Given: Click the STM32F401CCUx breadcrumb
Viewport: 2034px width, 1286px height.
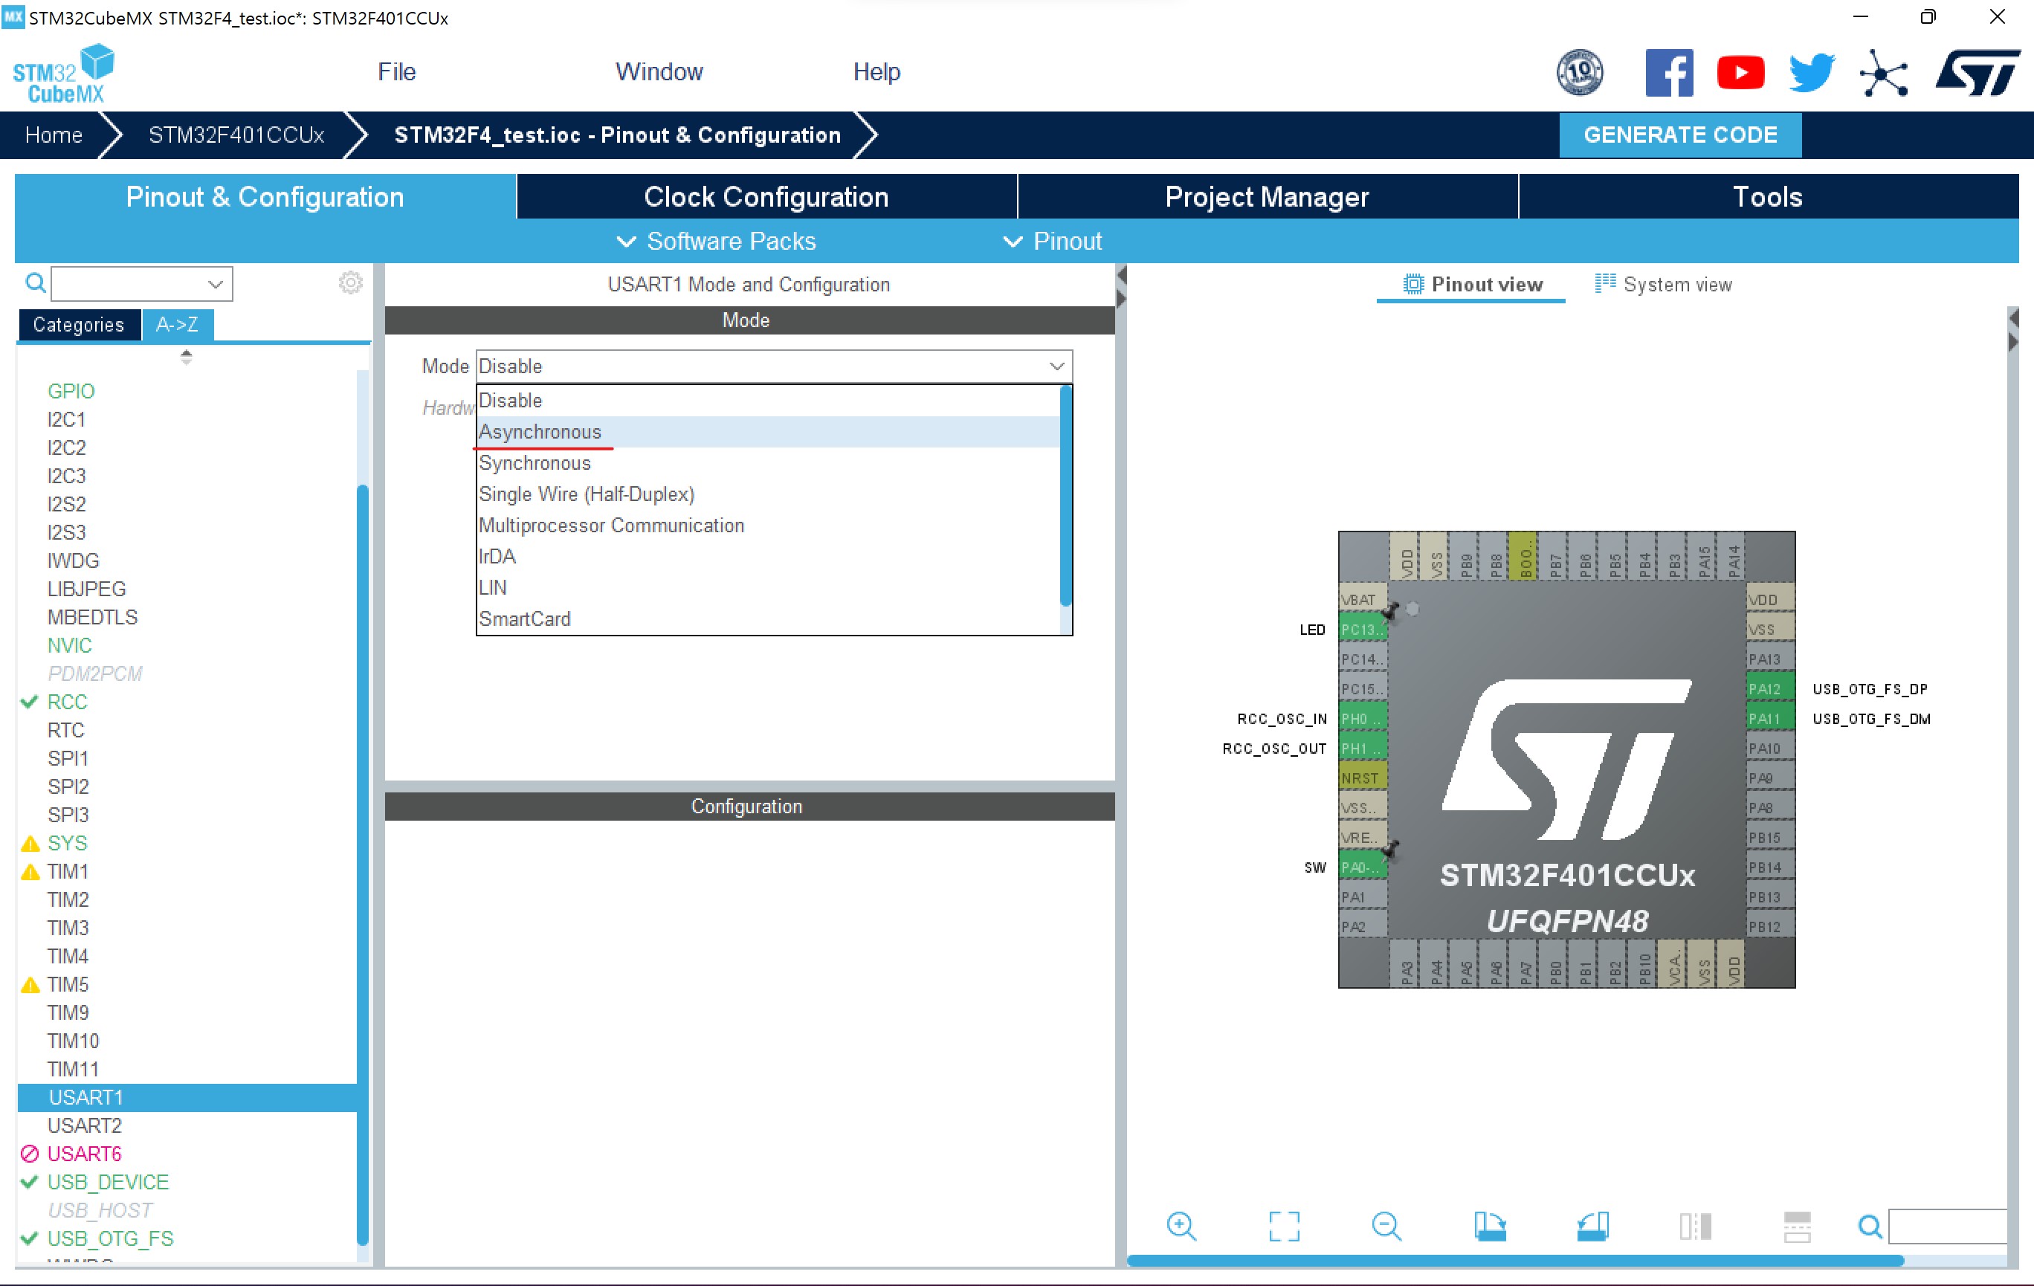Looking at the screenshot, I should pos(236,135).
